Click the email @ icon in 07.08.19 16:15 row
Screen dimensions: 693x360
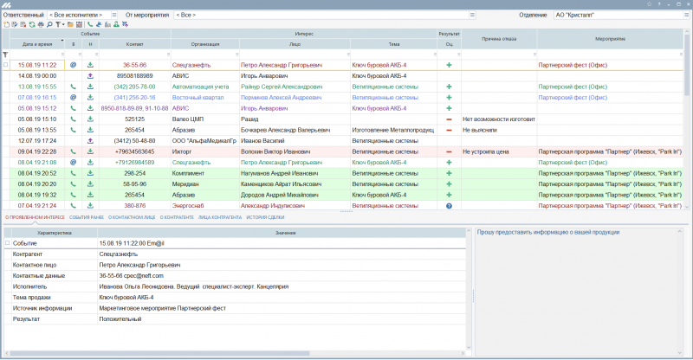pos(74,98)
